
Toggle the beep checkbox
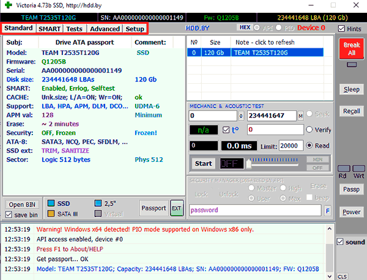(309, 197)
